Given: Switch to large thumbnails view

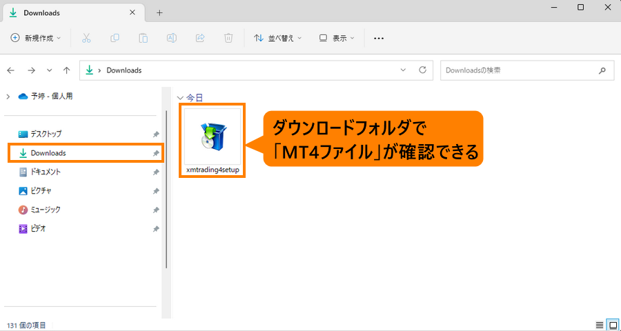Looking at the screenshot, I should pos(613,325).
